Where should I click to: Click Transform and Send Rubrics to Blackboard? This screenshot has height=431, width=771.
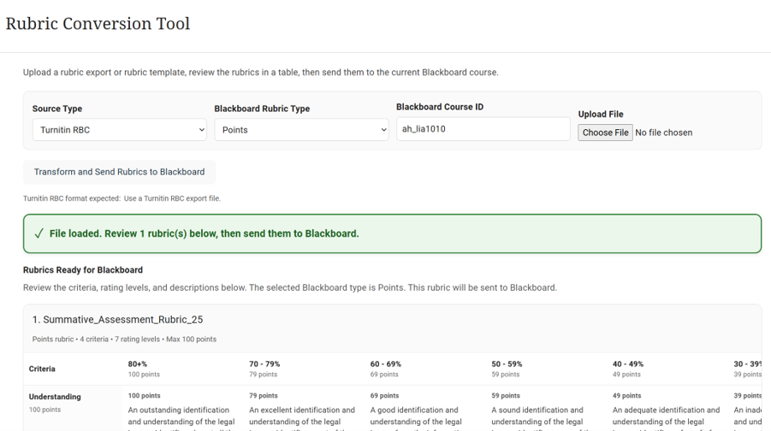[x=120, y=172]
